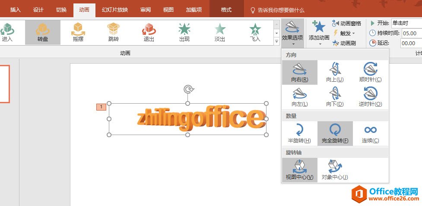
Task: Click the top-left resize handle of text box
Action: [109, 103]
